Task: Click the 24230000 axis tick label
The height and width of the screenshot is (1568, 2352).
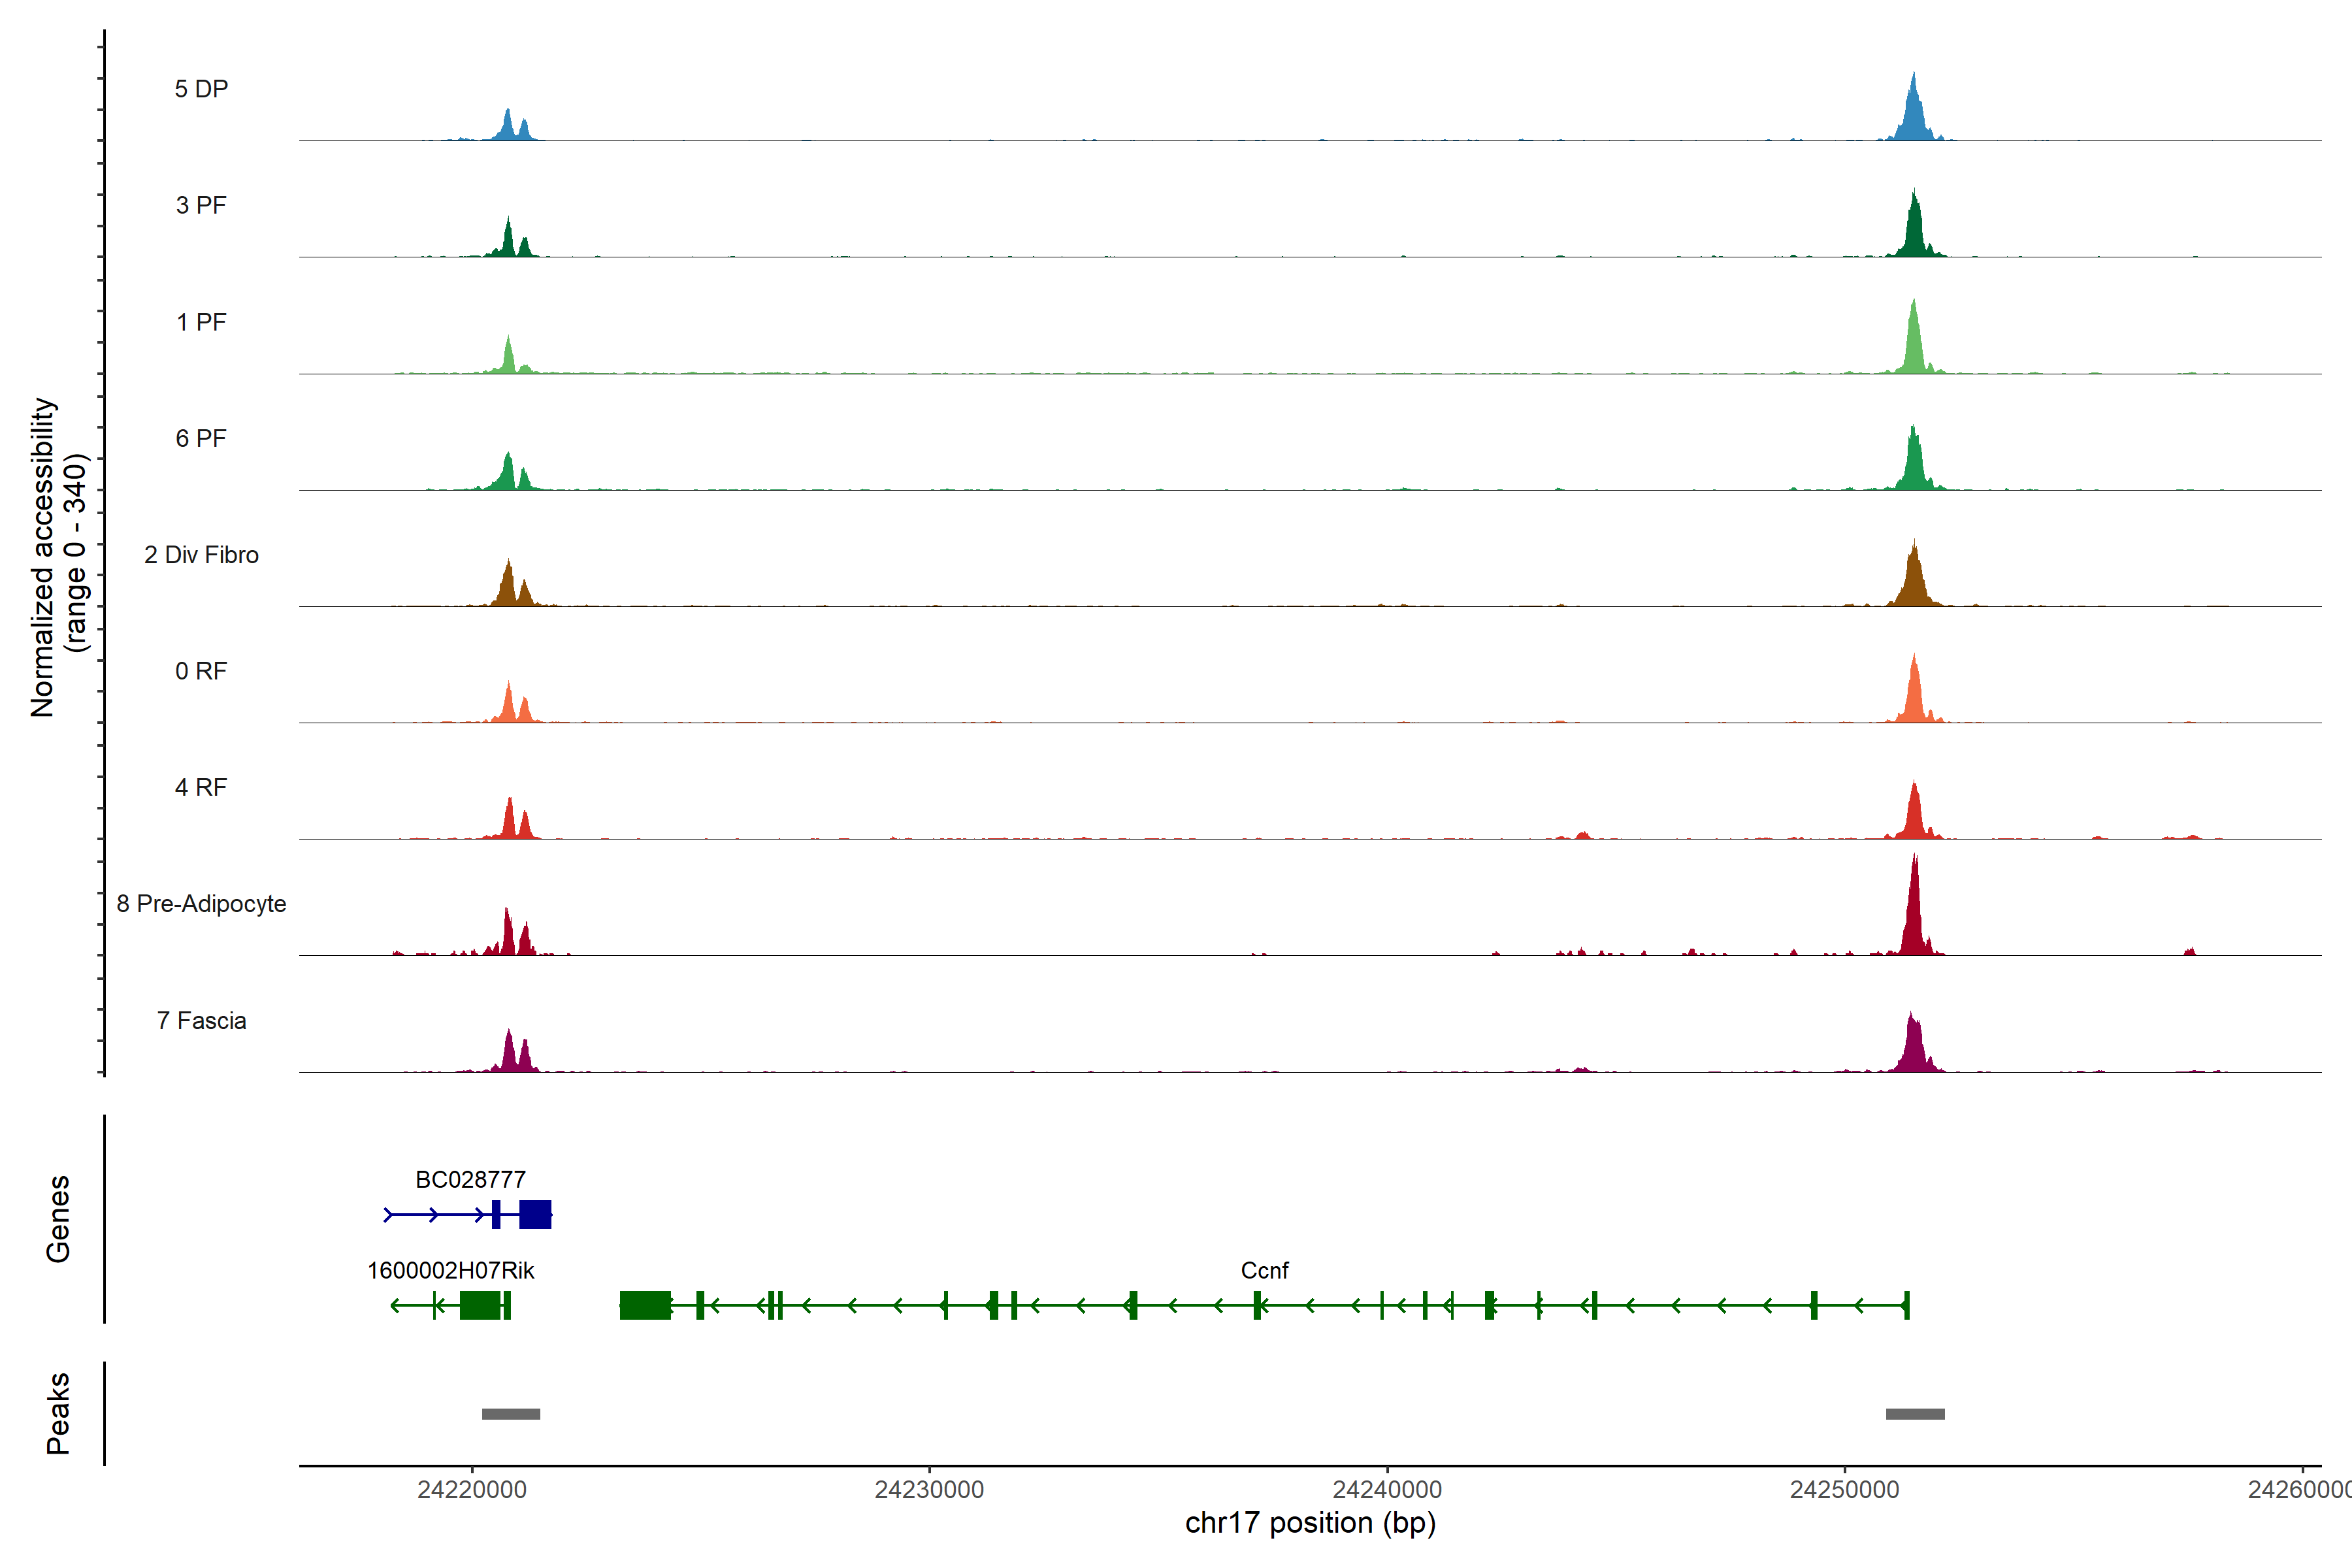Action: tap(929, 1490)
